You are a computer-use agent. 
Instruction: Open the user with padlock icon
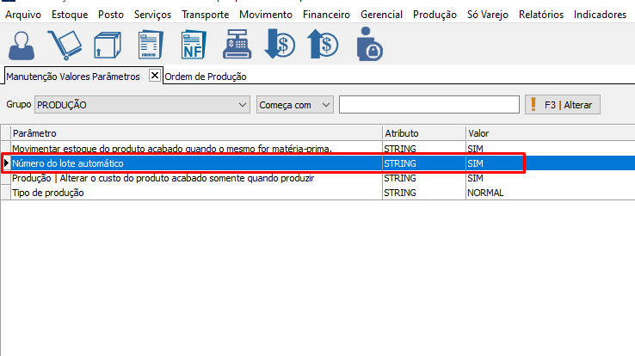pos(370,45)
